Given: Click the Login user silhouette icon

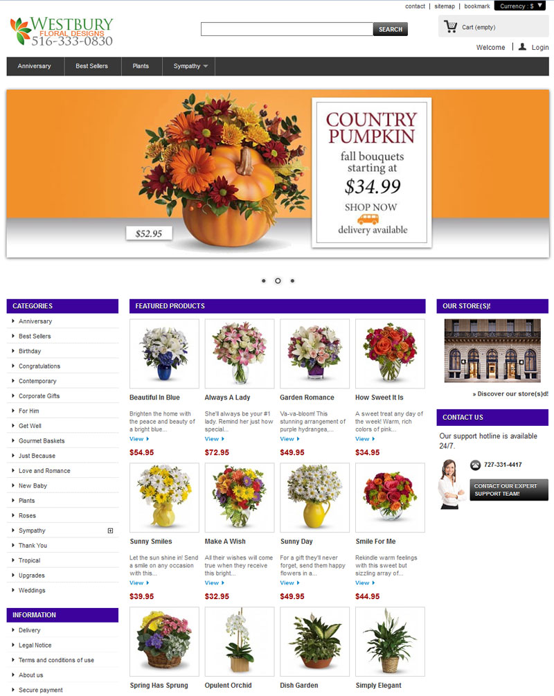Looking at the screenshot, I should click(522, 46).
